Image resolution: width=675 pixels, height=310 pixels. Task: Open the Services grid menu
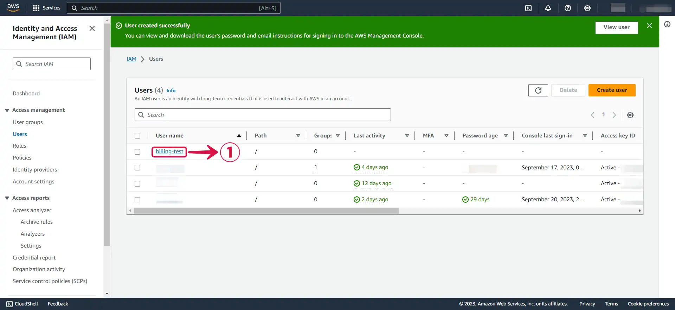(x=46, y=8)
